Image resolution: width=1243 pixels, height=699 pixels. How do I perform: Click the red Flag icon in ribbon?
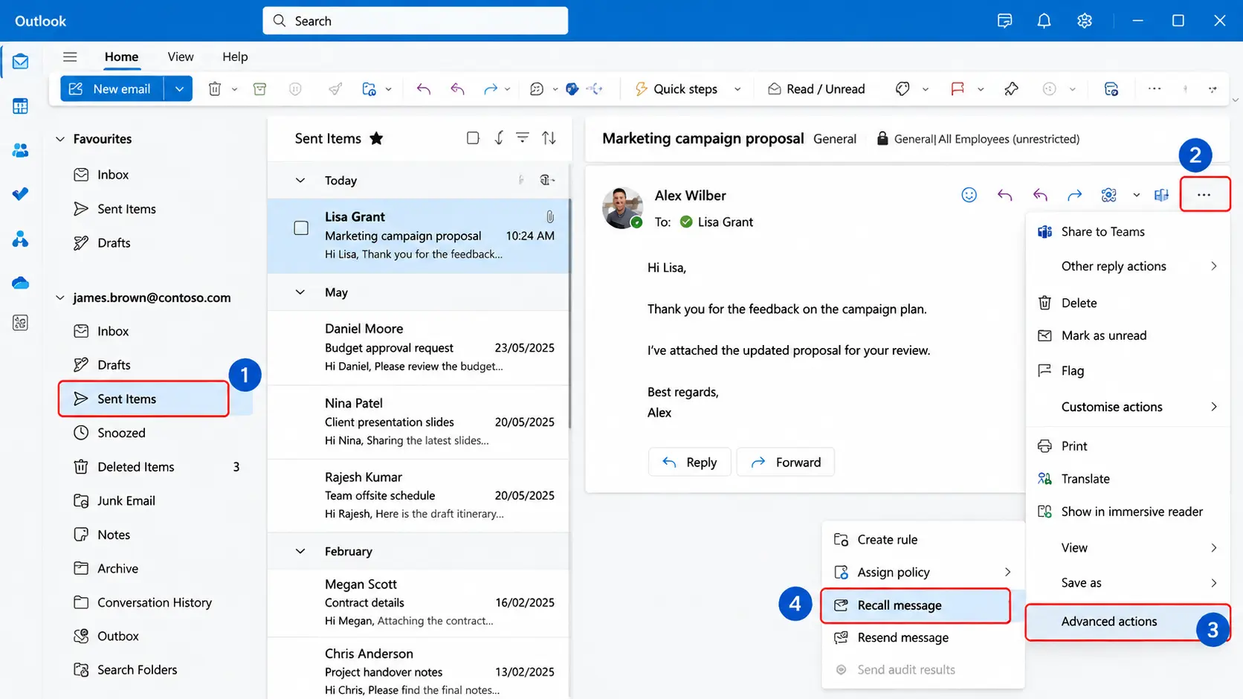click(958, 89)
